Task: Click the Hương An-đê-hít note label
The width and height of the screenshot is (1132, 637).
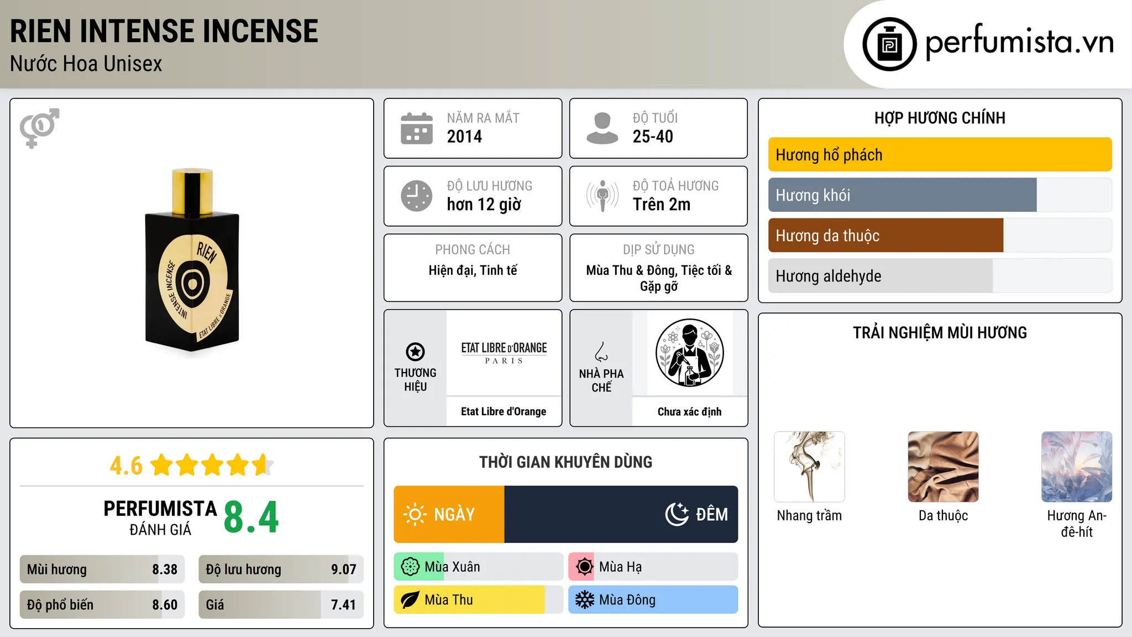Action: (1077, 524)
